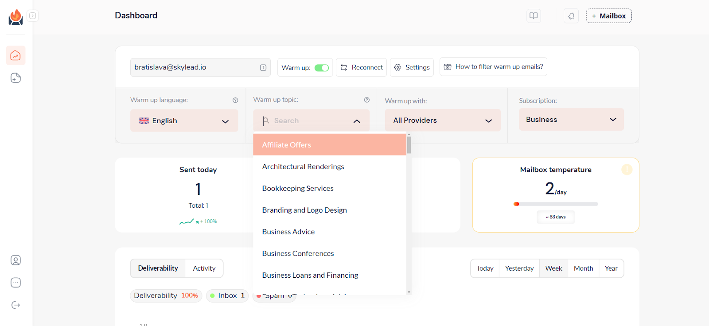Click the logout icon in sidebar
This screenshot has width=709, height=326.
16,305
